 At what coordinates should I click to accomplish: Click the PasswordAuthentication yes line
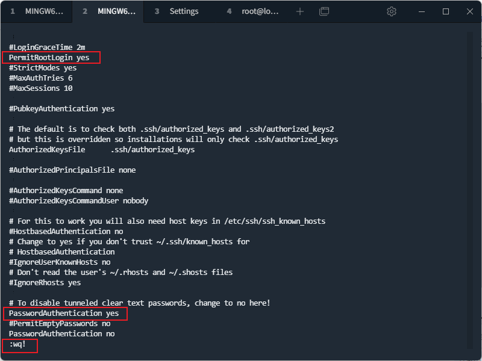pos(64,313)
